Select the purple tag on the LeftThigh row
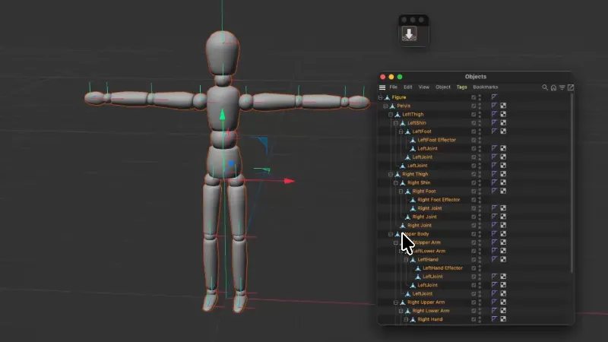 [494, 114]
